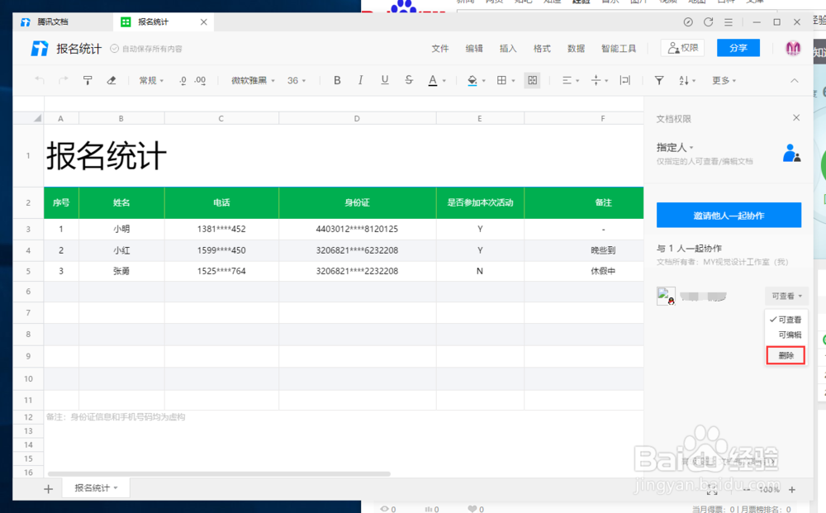Click the redo arrow in toolbar

[64, 80]
